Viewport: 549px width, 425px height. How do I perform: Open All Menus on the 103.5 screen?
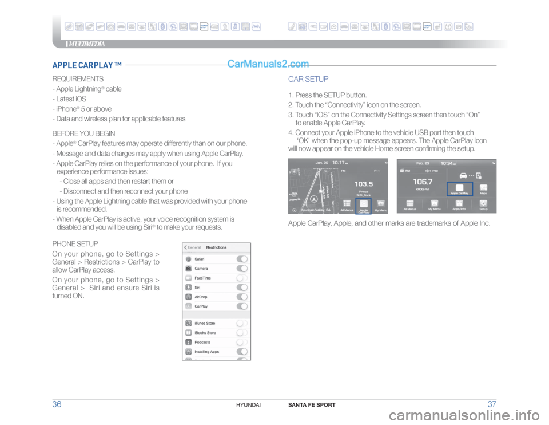tap(347, 205)
